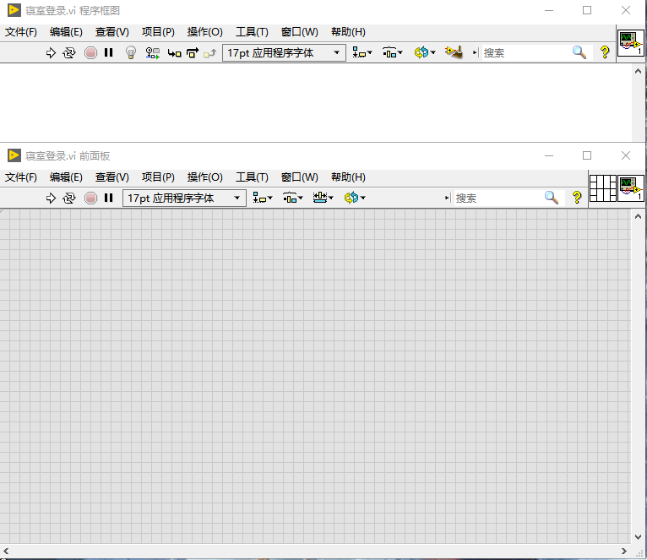The height and width of the screenshot is (560, 647).
Task: Click search shortcut arrow in block diagram toolbar
Action: [x=475, y=53]
